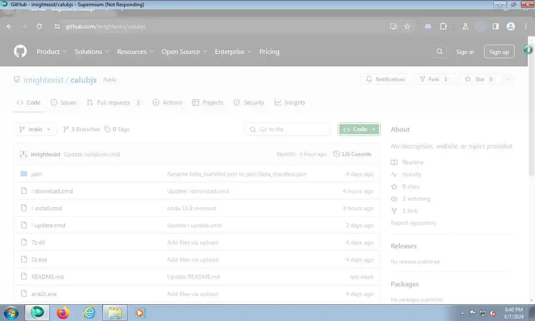Image resolution: width=535 pixels, height=321 pixels.
Task: Star the repository with the Star button
Action: pos(480,79)
